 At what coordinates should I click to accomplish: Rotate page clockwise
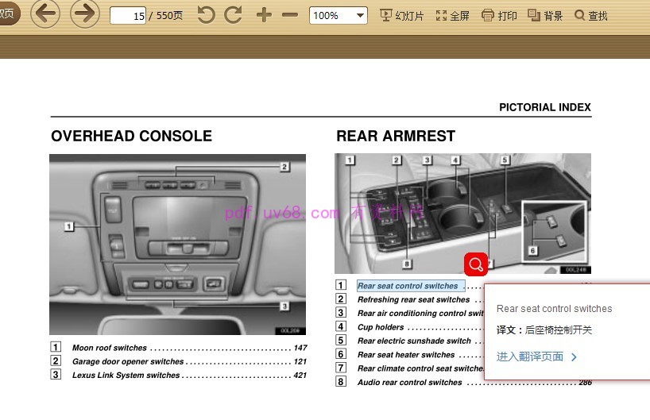(x=233, y=15)
